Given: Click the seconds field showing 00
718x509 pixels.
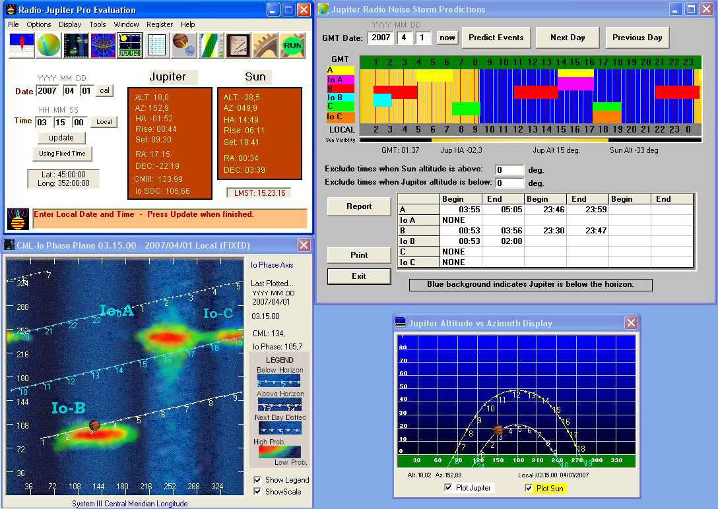Looking at the screenshot, I should point(79,122).
